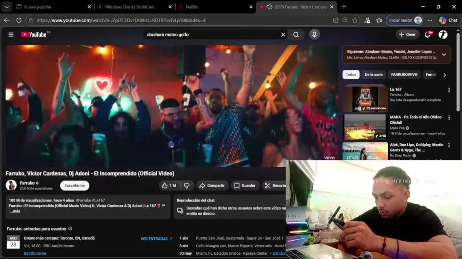Open browser settings three-dot menu
This screenshot has height=259, width=462.
[x=430, y=21]
